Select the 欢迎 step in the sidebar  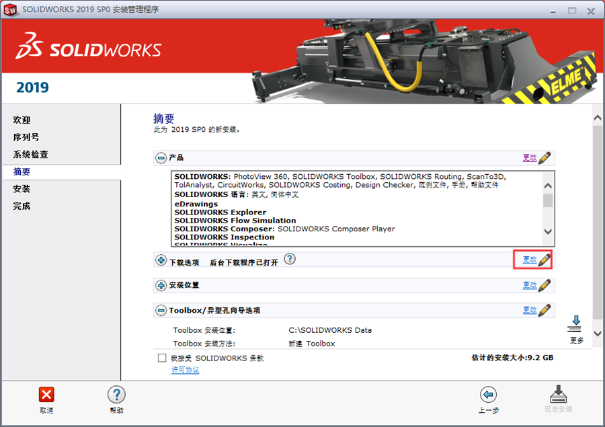[x=22, y=120]
